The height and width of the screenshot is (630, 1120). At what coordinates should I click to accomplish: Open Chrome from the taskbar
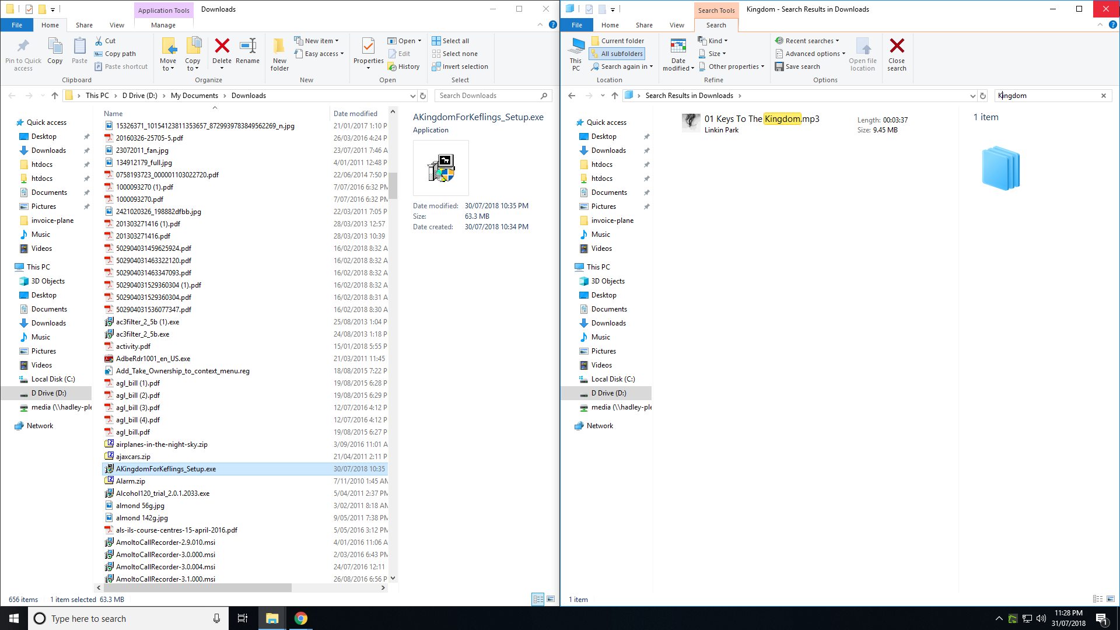[x=300, y=618]
